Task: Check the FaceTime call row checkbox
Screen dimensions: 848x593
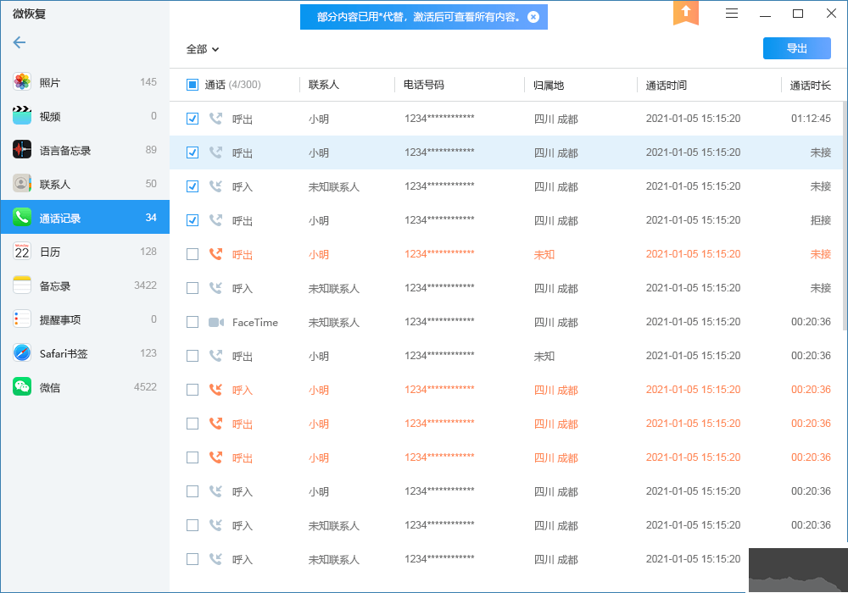Action: pyautogui.click(x=192, y=322)
